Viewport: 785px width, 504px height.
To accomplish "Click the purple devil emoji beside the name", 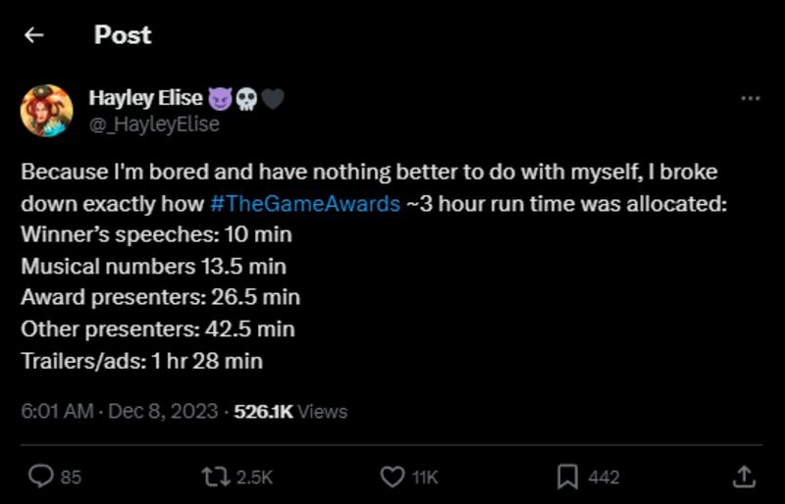I will click(219, 98).
